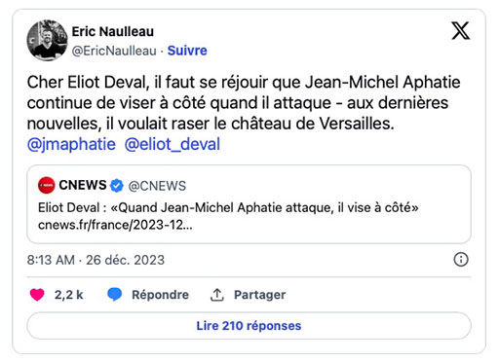The width and height of the screenshot is (499, 361).
Task: Click the 8:13 AM · 26 déc. 2023 timestamp
Action: (96, 260)
